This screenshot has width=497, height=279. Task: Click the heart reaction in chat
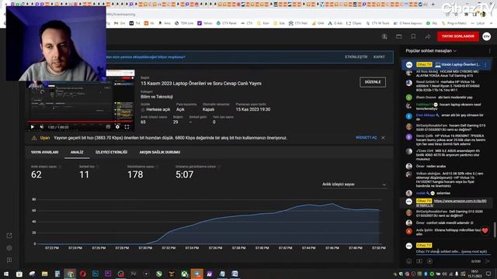pyautogui.click(x=485, y=231)
